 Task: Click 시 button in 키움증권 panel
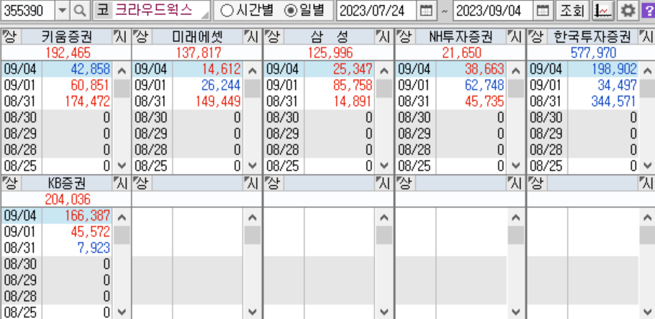[x=120, y=37]
